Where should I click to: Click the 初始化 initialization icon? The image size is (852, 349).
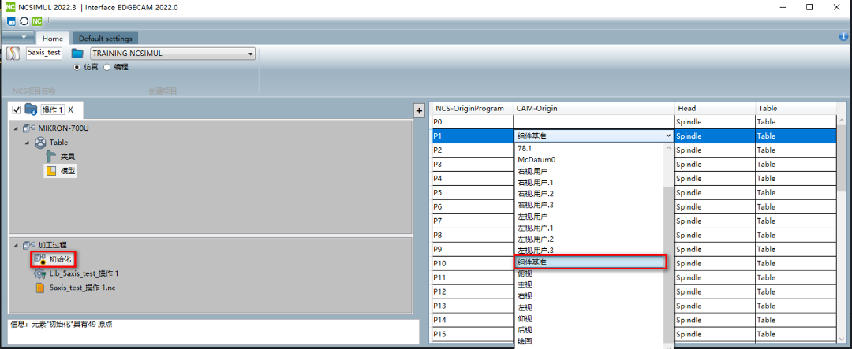tap(40, 259)
